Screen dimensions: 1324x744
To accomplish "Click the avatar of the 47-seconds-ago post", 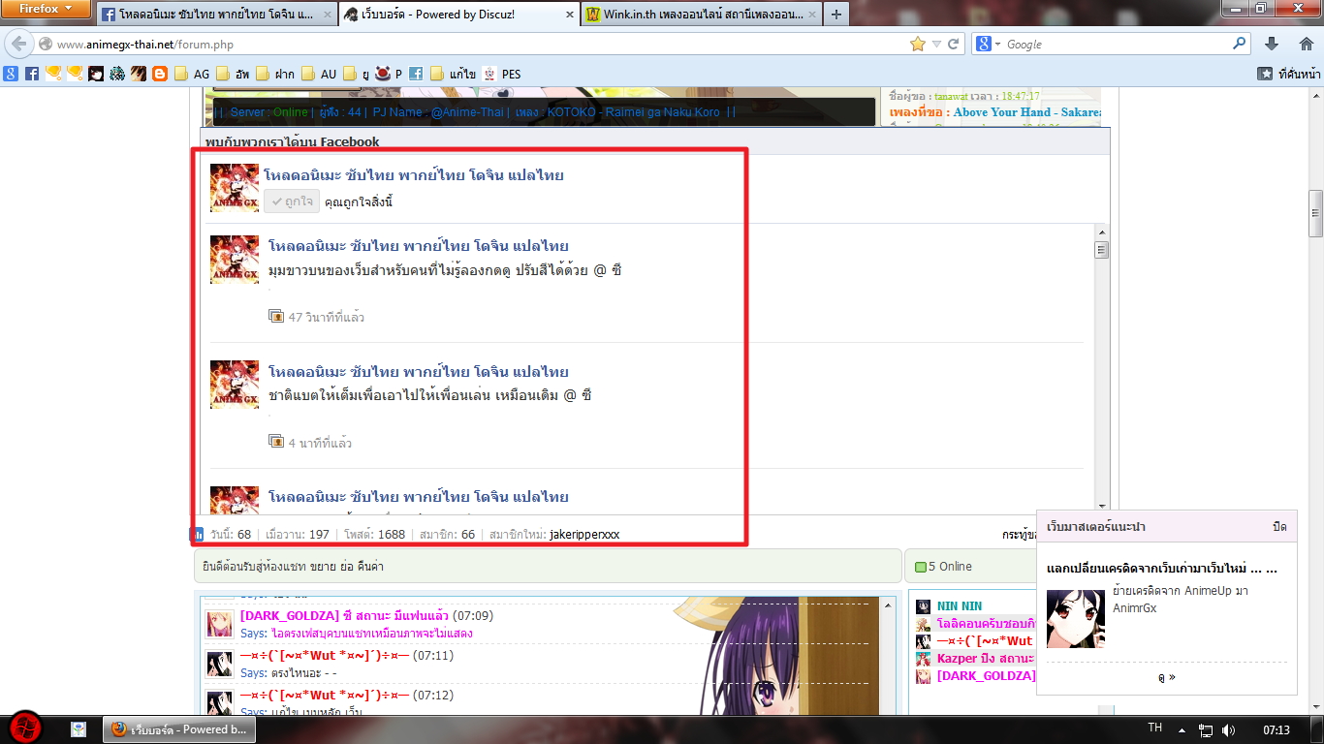I will pos(235,260).
